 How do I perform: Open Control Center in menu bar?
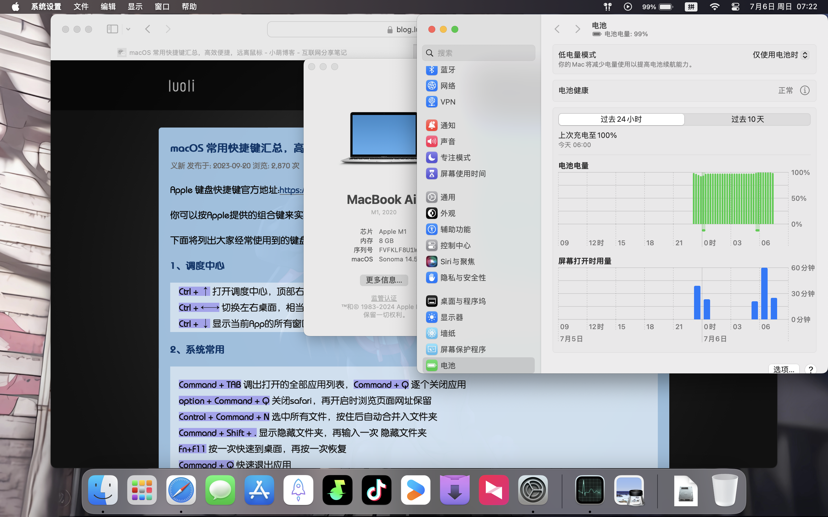[735, 7]
